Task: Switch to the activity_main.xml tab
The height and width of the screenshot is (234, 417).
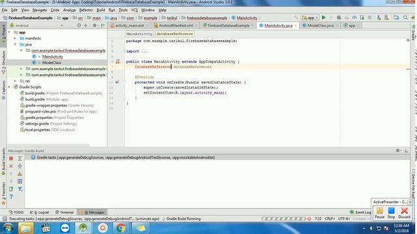Action: click(x=129, y=25)
